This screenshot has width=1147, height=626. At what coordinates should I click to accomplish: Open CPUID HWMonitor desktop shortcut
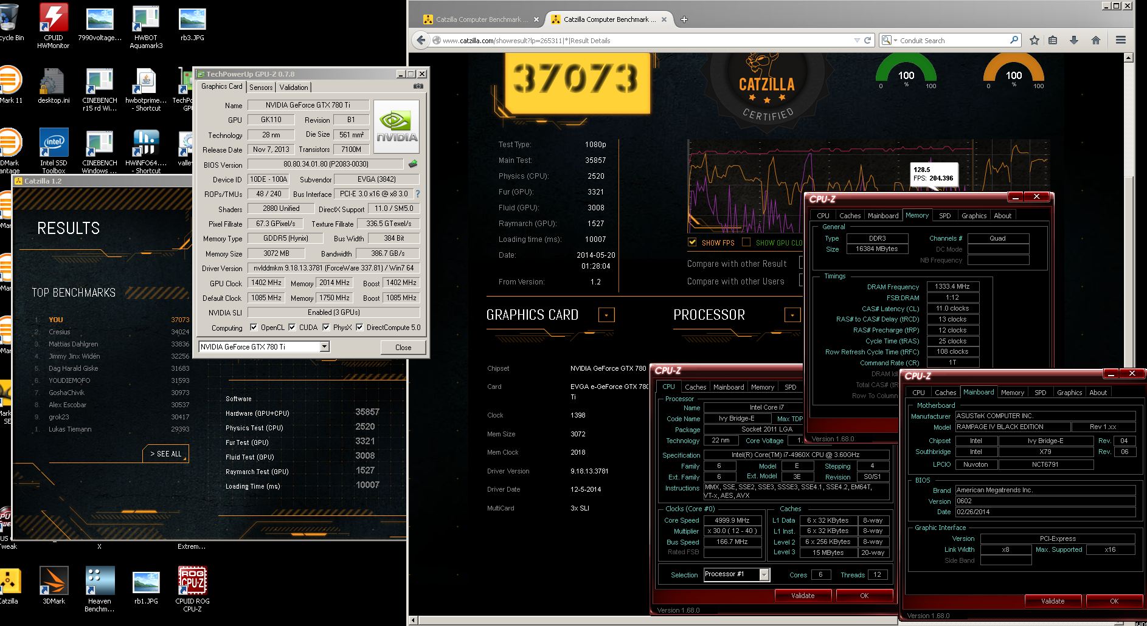pyautogui.click(x=54, y=26)
